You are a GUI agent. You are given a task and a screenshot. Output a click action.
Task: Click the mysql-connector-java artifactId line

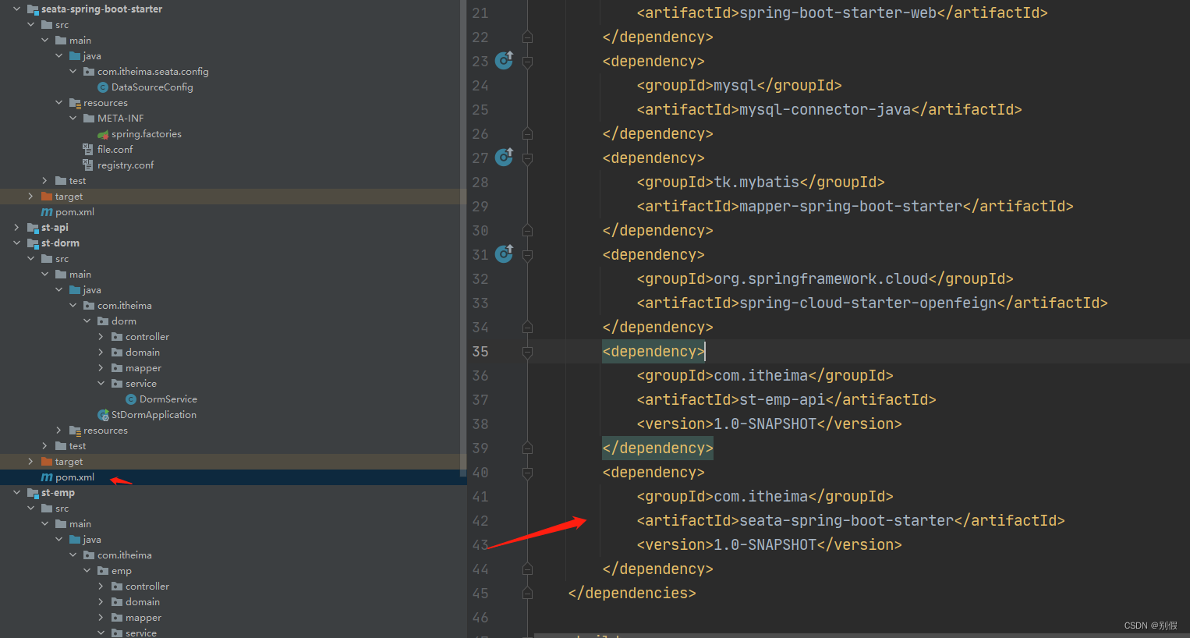tap(829, 109)
